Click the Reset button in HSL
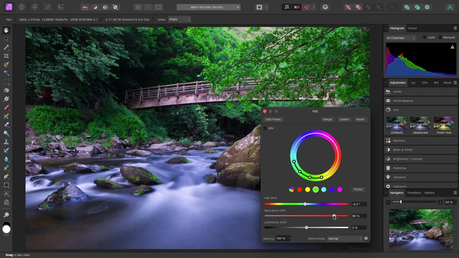This screenshot has height=258, width=459. [x=360, y=120]
